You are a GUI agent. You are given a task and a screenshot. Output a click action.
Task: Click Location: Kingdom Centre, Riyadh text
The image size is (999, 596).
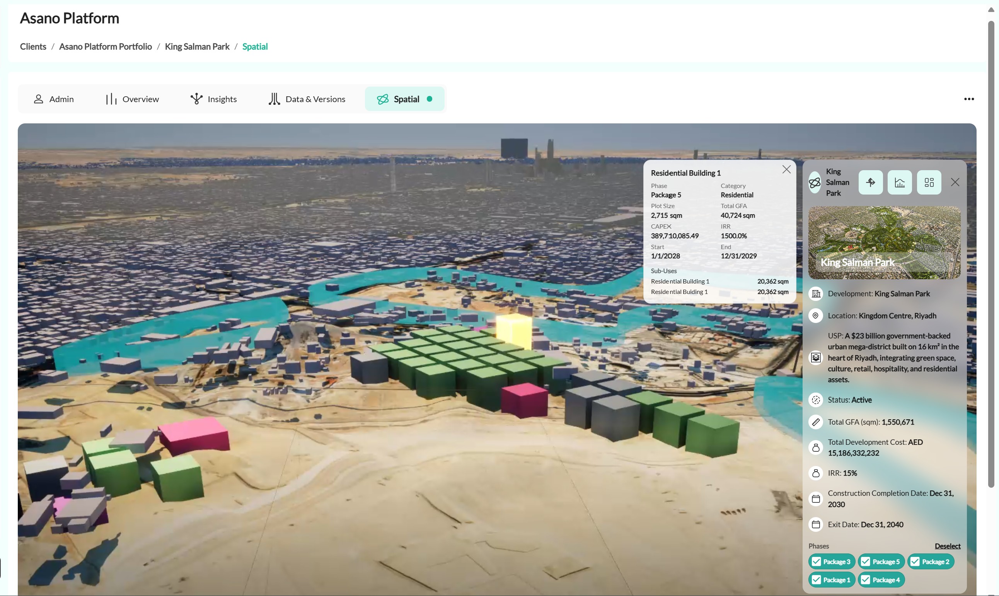point(882,316)
